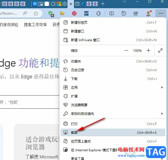Select Find on page (在页面上查找)
Image resolution: width=168 pixels, height=160 pixels.
[113, 141]
